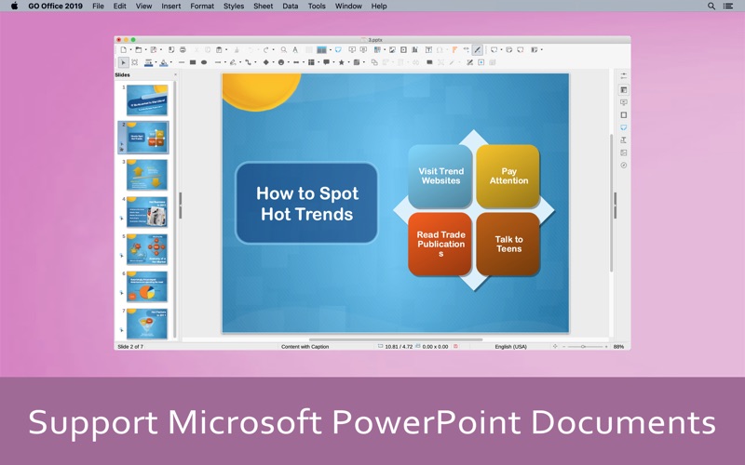Viewport: 745px width, 465px height.
Task: Close the Slides panel
Action: [x=175, y=74]
